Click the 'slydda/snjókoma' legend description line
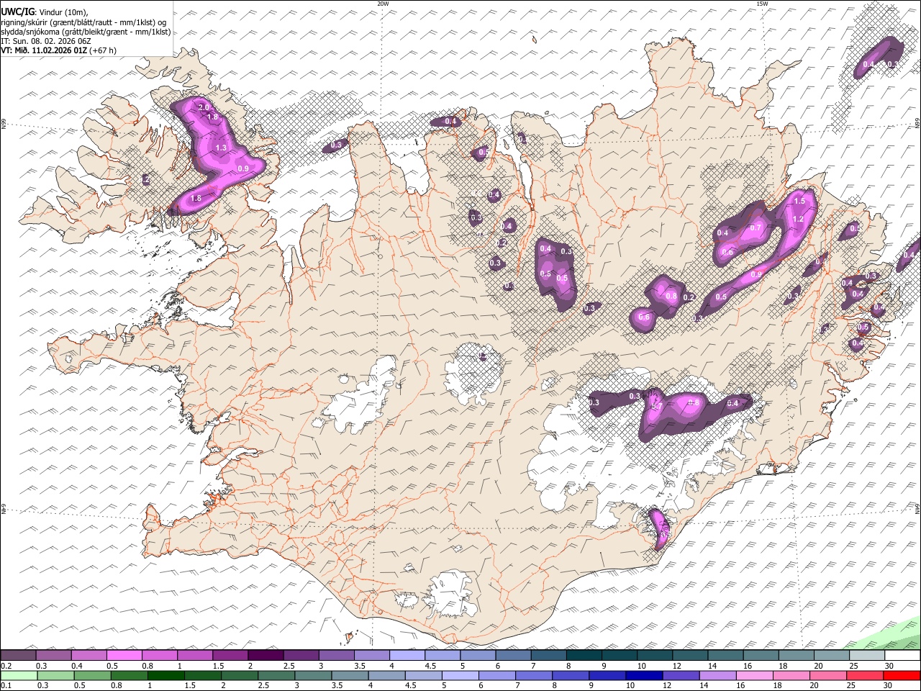This screenshot has width=921, height=691. tap(86, 32)
